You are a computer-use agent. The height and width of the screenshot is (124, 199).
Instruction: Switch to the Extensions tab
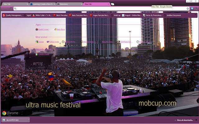click(x=70, y=4)
